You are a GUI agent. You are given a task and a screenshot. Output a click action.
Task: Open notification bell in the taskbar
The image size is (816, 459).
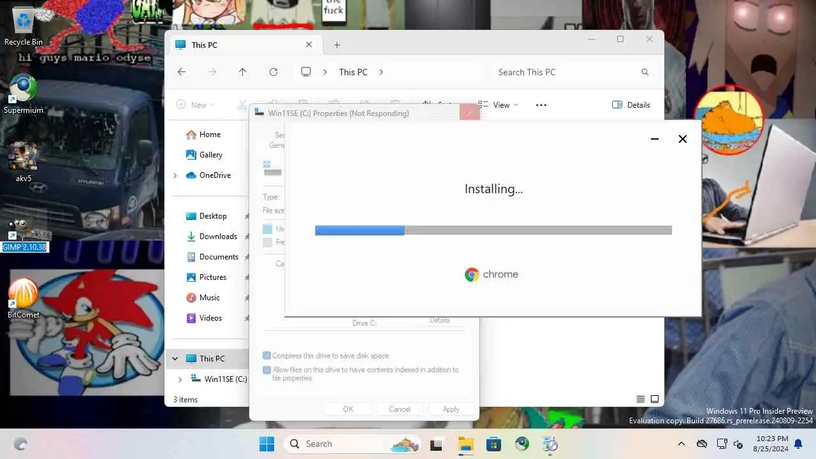click(798, 444)
